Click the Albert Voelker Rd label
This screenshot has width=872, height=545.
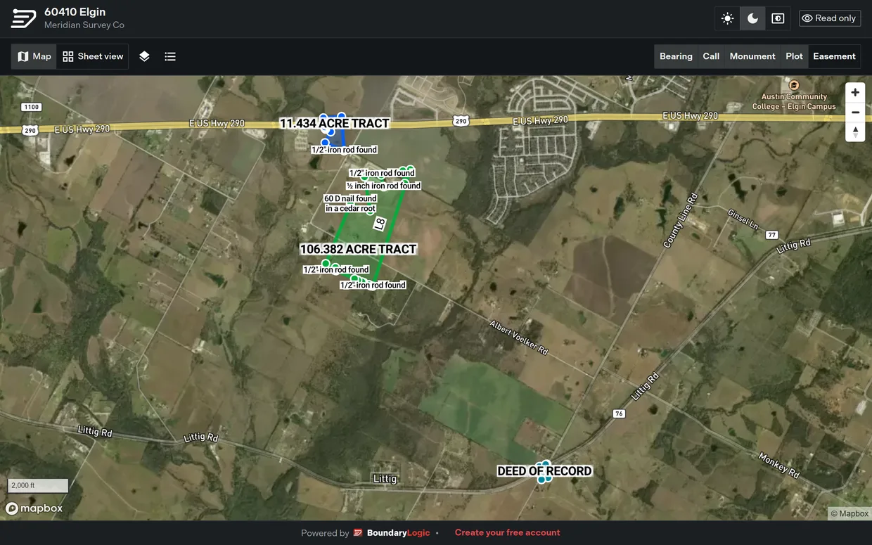(x=519, y=338)
